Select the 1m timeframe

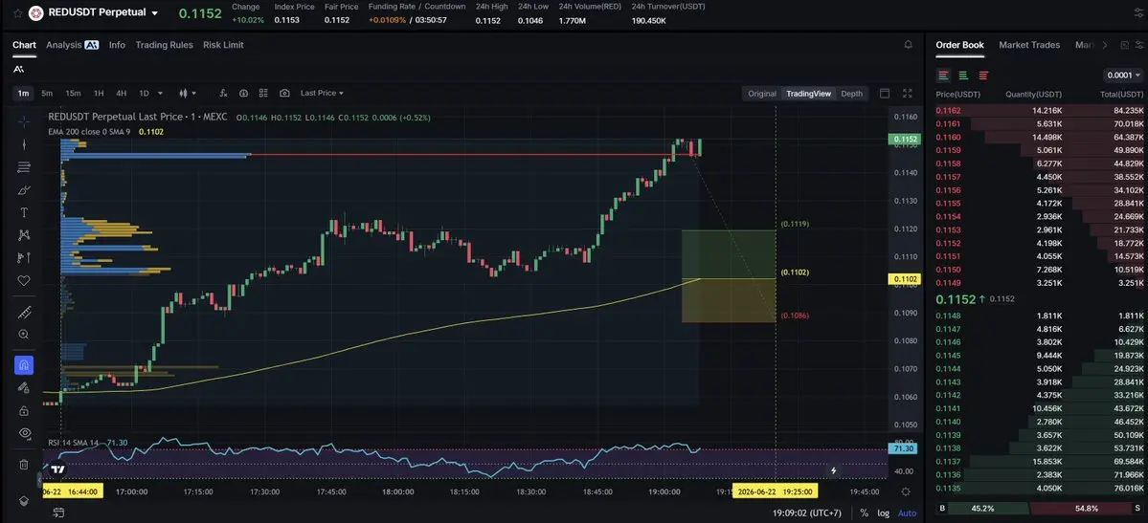23,93
